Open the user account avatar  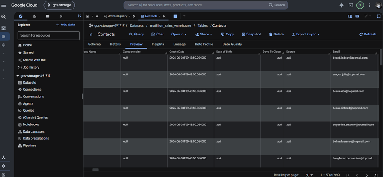point(379,5)
